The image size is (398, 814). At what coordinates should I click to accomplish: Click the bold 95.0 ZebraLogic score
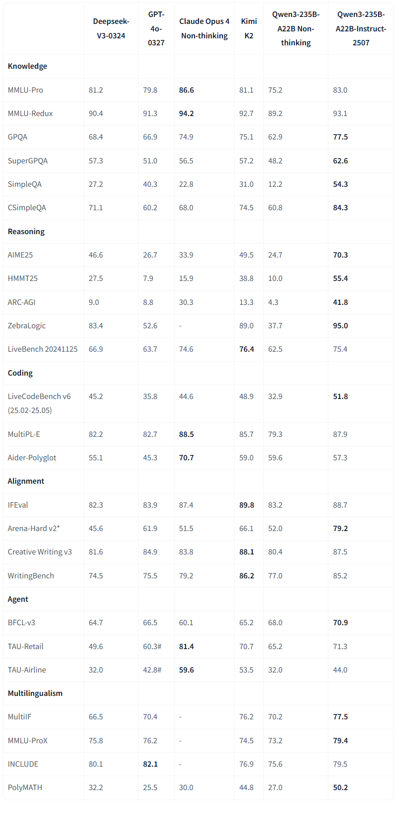tap(340, 326)
